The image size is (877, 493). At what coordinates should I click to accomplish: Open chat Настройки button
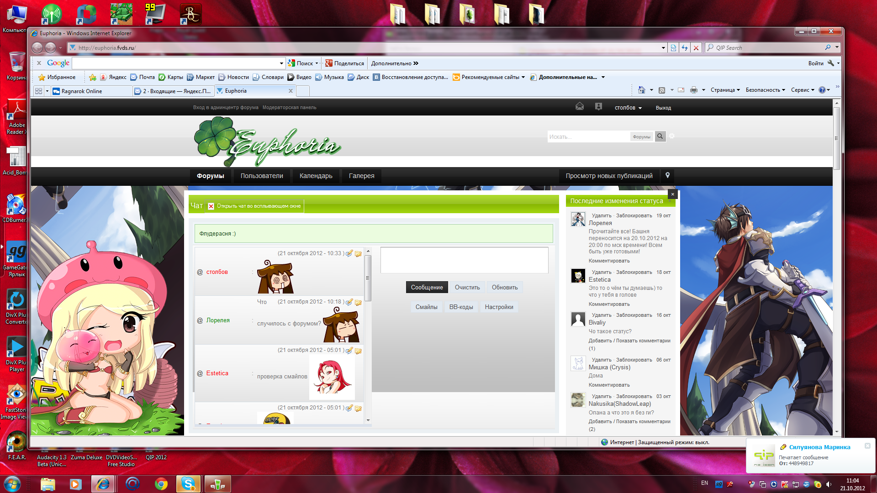(x=499, y=307)
